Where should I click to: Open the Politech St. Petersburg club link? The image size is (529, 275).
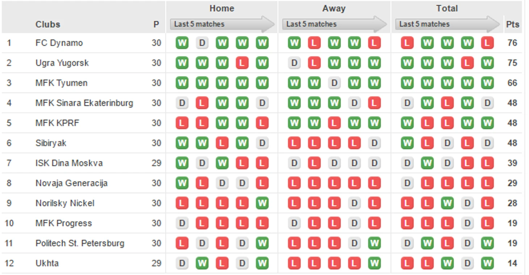tap(80, 243)
